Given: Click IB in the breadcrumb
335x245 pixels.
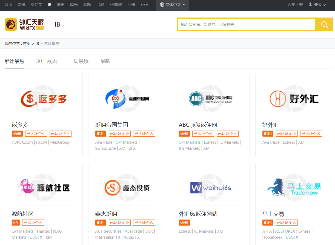Looking at the screenshot, I should click(37, 44).
